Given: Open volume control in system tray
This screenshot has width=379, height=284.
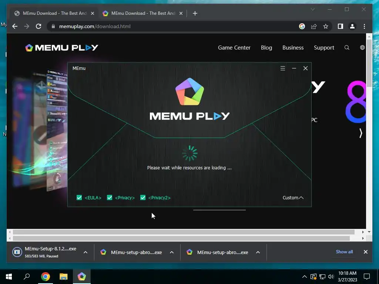Looking at the screenshot, I should coord(331,277).
